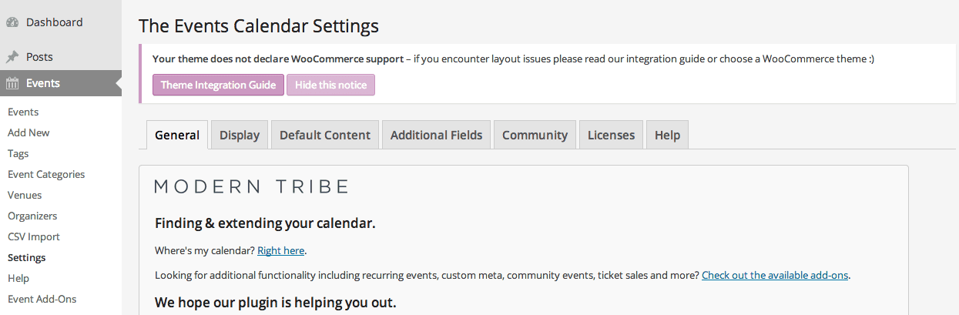The height and width of the screenshot is (315, 959).
Task: Click the Events calendar icon
Action: click(x=12, y=83)
